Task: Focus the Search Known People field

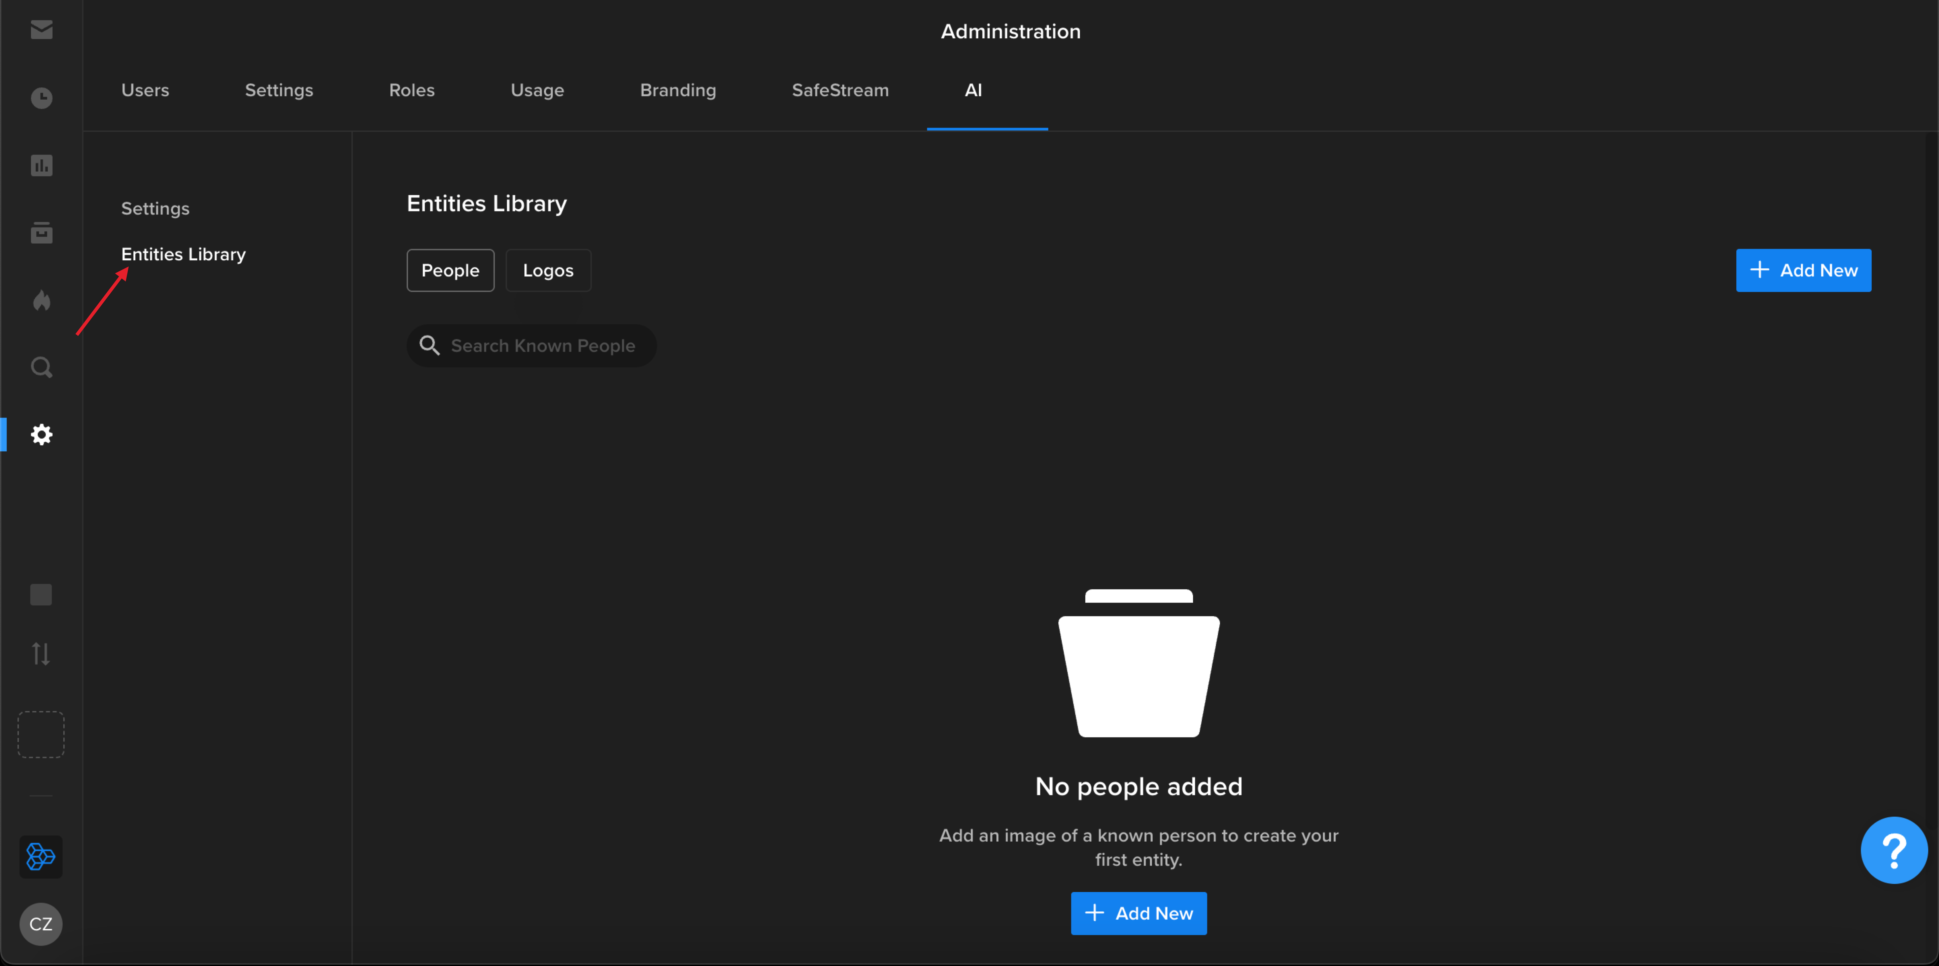Action: pos(532,346)
